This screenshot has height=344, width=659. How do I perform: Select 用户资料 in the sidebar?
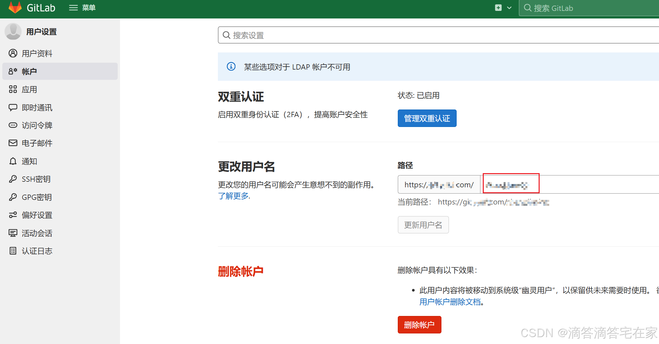pos(37,53)
